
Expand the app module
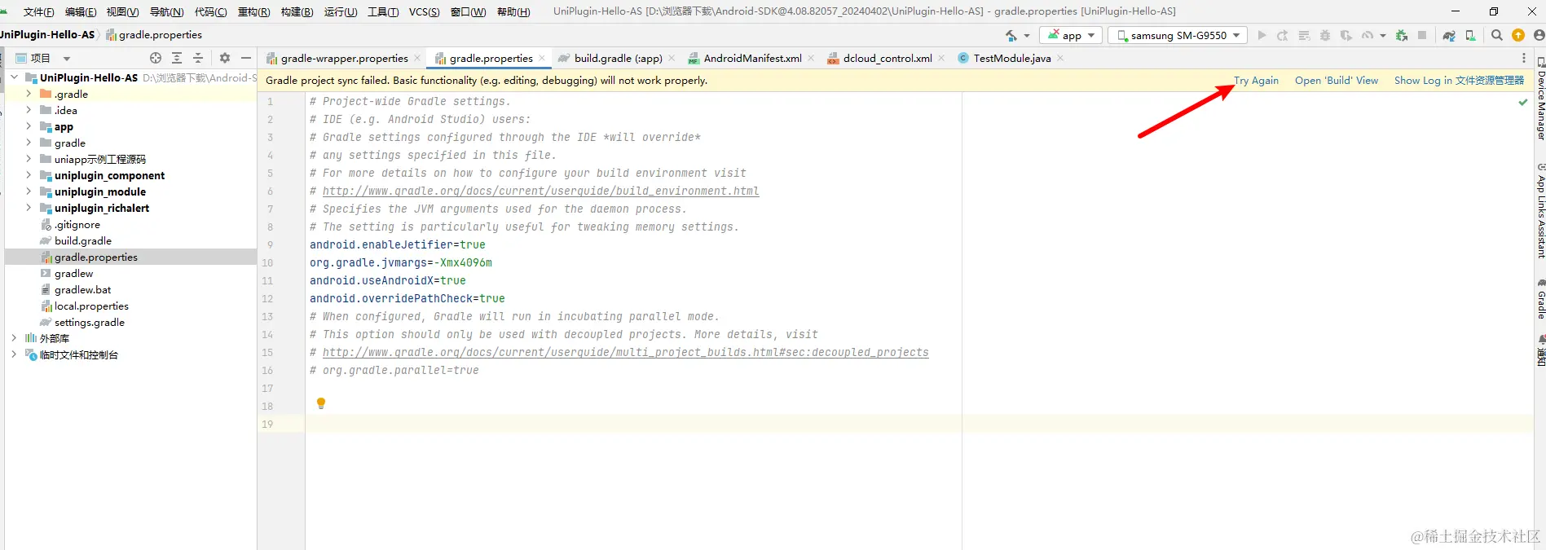(x=29, y=126)
